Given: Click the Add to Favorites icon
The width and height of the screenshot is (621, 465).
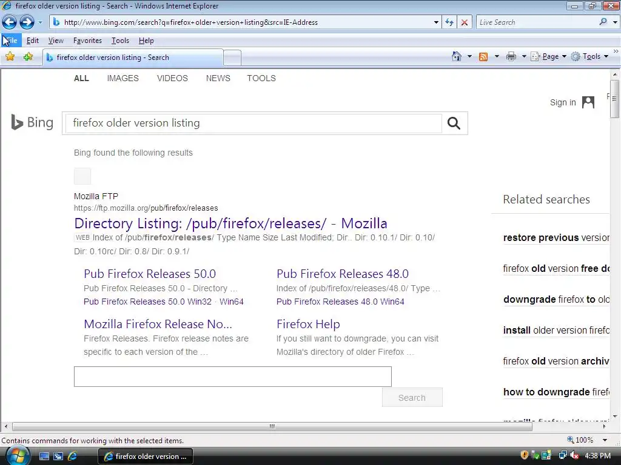Looking at the screenshot, I should click(x=28, y=57).
